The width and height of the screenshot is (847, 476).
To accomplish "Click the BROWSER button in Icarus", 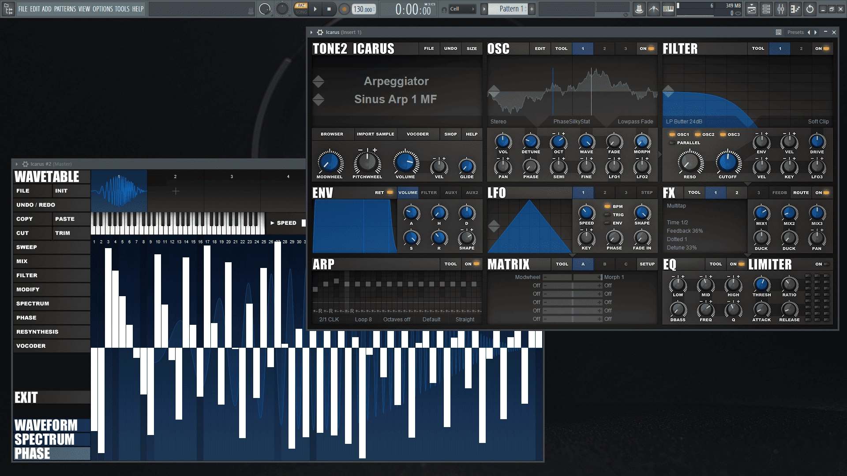I will click(332, 134).
